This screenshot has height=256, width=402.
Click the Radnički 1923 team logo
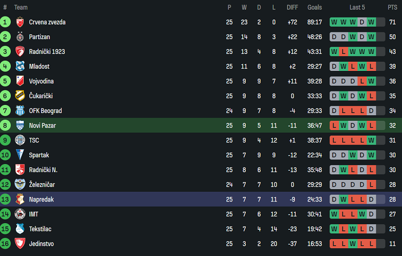(x=20, y=51)
